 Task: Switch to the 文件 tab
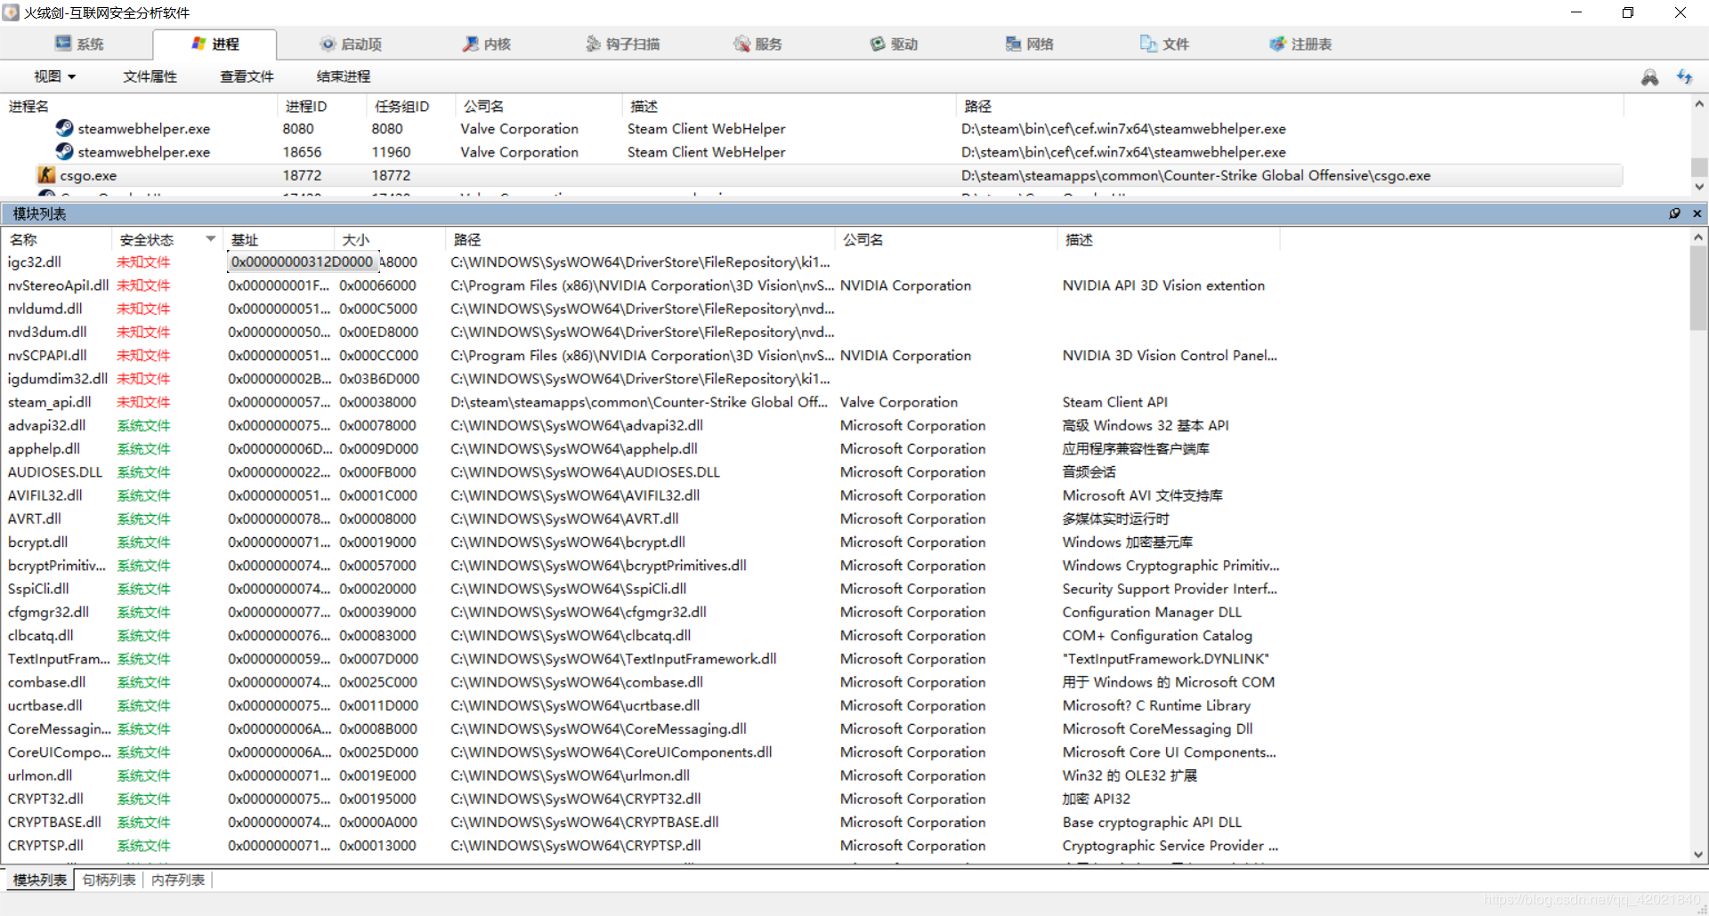pos(1164,44)
